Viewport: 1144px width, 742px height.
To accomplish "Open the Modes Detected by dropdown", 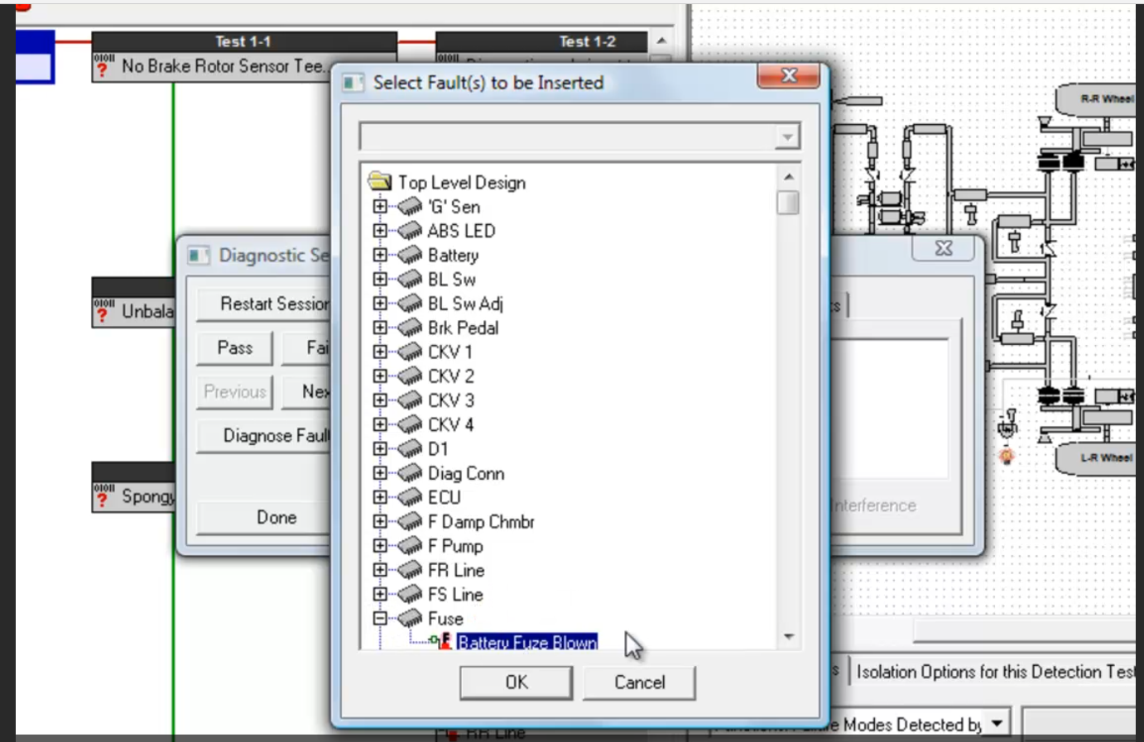I will 997,724.
